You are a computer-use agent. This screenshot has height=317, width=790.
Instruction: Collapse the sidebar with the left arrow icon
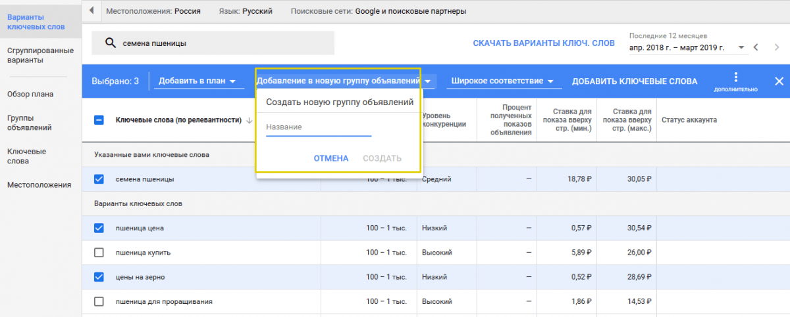coord(91,11)
